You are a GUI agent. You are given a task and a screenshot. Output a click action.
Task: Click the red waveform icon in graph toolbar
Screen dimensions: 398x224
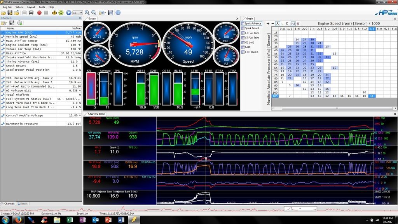298,23
